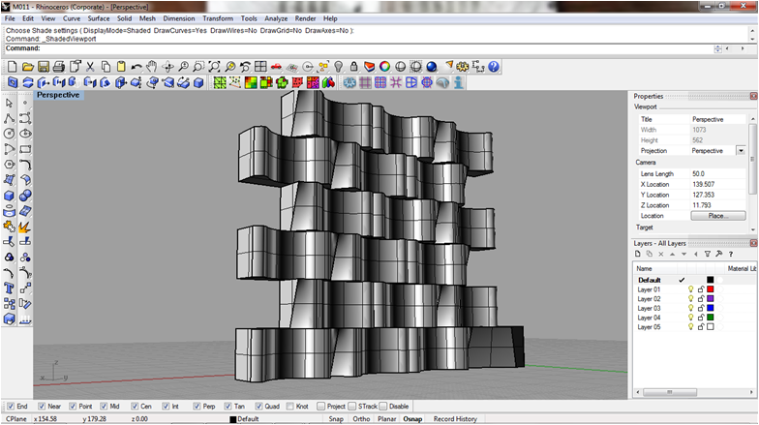Toggle the Quad osnap checkbox
The height and width of the screenshot is (425, 759).
pyautogui.click(x=258, y=407)
